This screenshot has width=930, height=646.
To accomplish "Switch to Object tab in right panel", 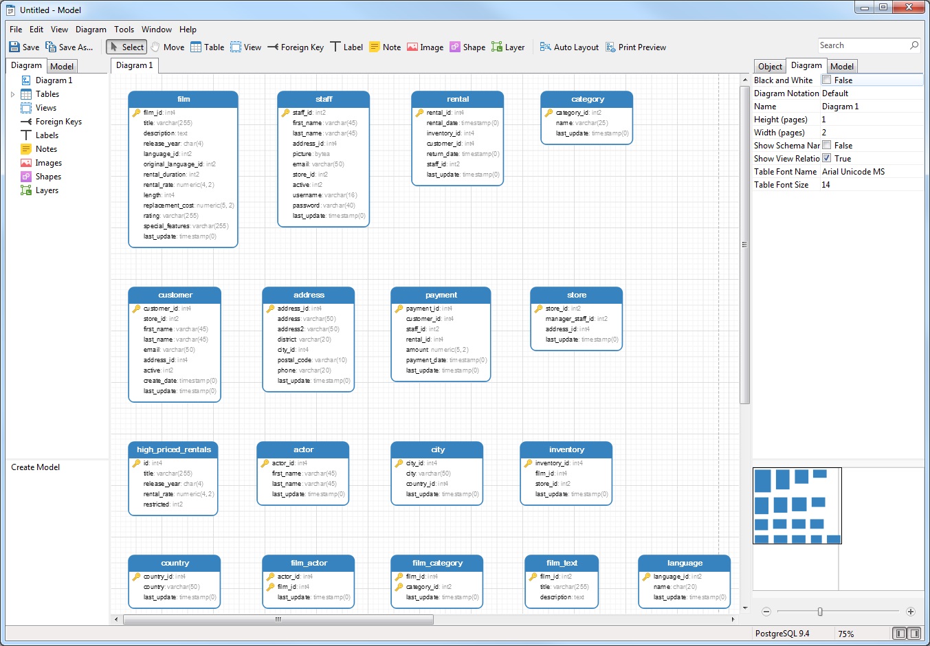I will [x=770, y=66].
